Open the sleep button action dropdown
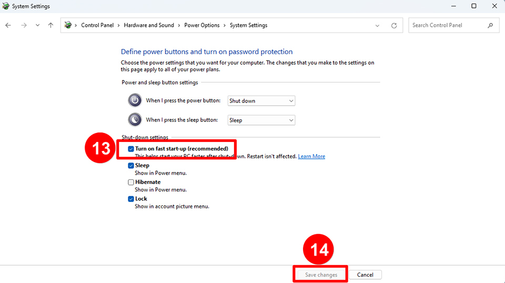The height and width of the screenshot is (283, 505). click(x=261, y=120)
